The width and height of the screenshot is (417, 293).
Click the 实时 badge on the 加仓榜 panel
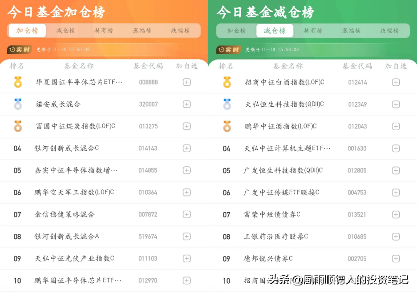(19, 50)
